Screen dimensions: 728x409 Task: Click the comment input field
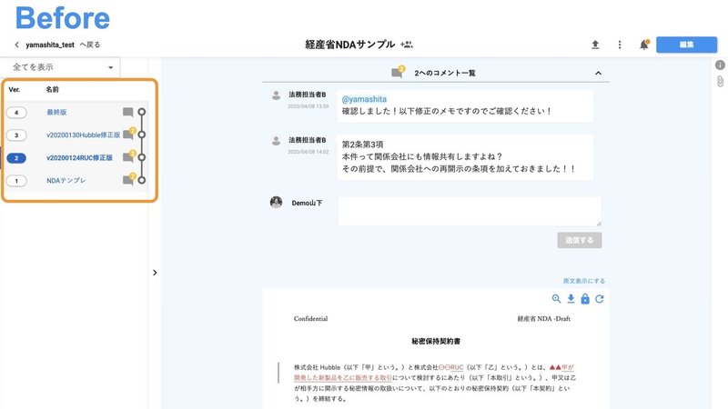coord(470,212)
